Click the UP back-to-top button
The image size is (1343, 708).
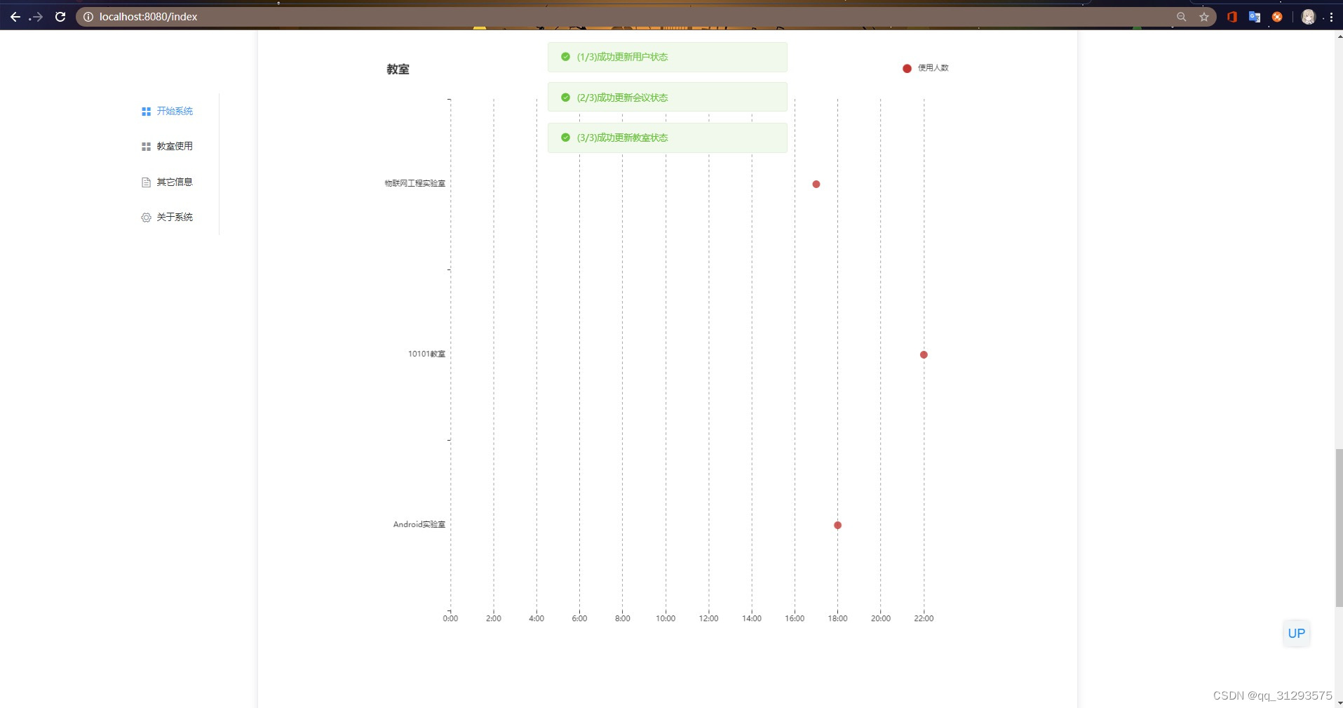(x=1296, y=634)
